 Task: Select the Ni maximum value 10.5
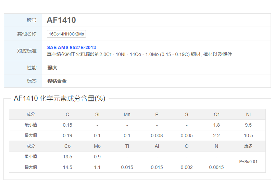[x=248, y=136]
